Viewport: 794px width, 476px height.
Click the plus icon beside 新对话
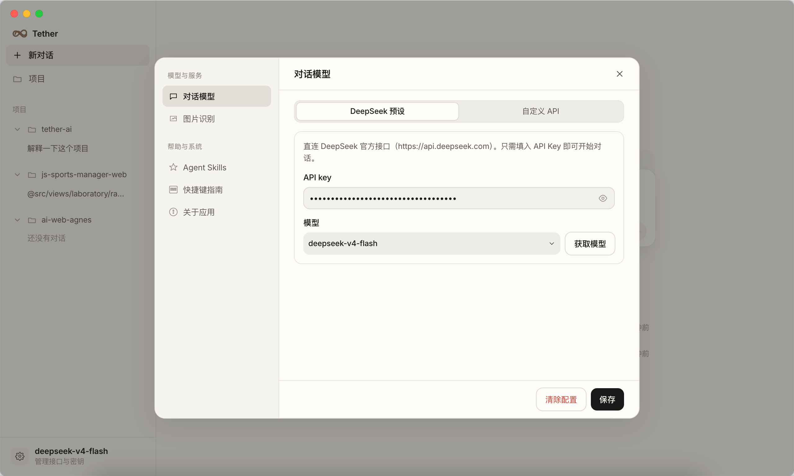click(17, 55)
